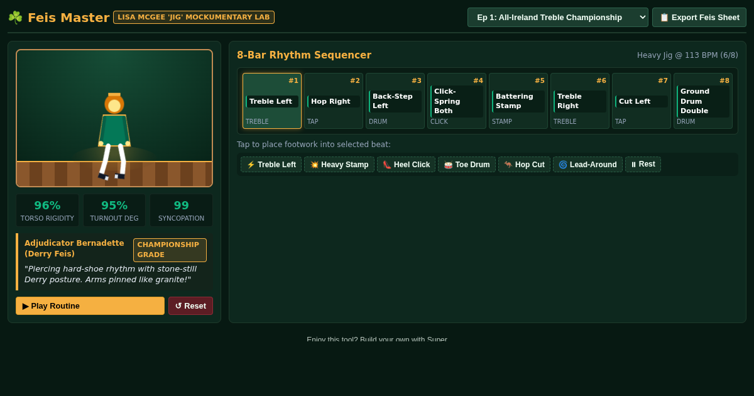
Task: Click the Feis Master title
Action: 68,18
